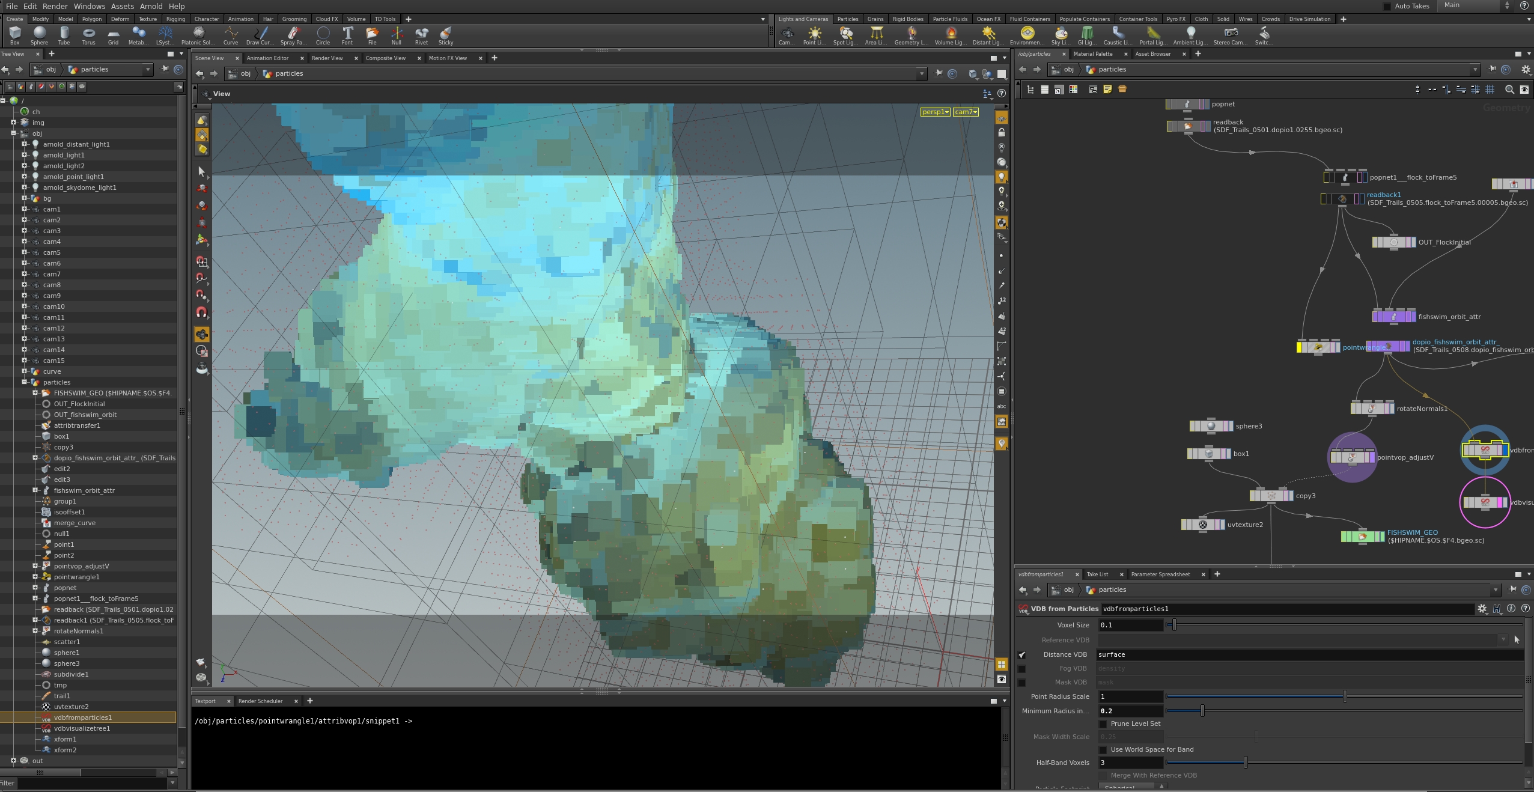This screenshot has width=1534, height=792.
Task: Toggle Use World Space for Band
Action: click(1103, 750)
